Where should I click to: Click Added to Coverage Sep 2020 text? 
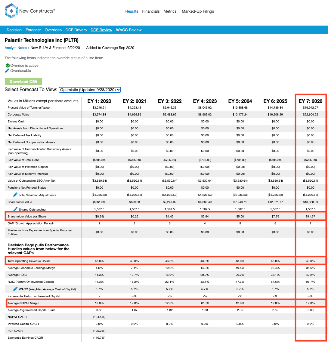pos(110,48)
